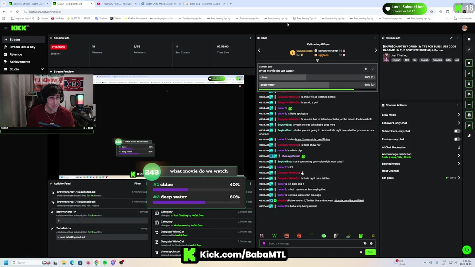Toggle Emotes-only chat
Viewport: 475px width, 267px height.
(457, 139)
